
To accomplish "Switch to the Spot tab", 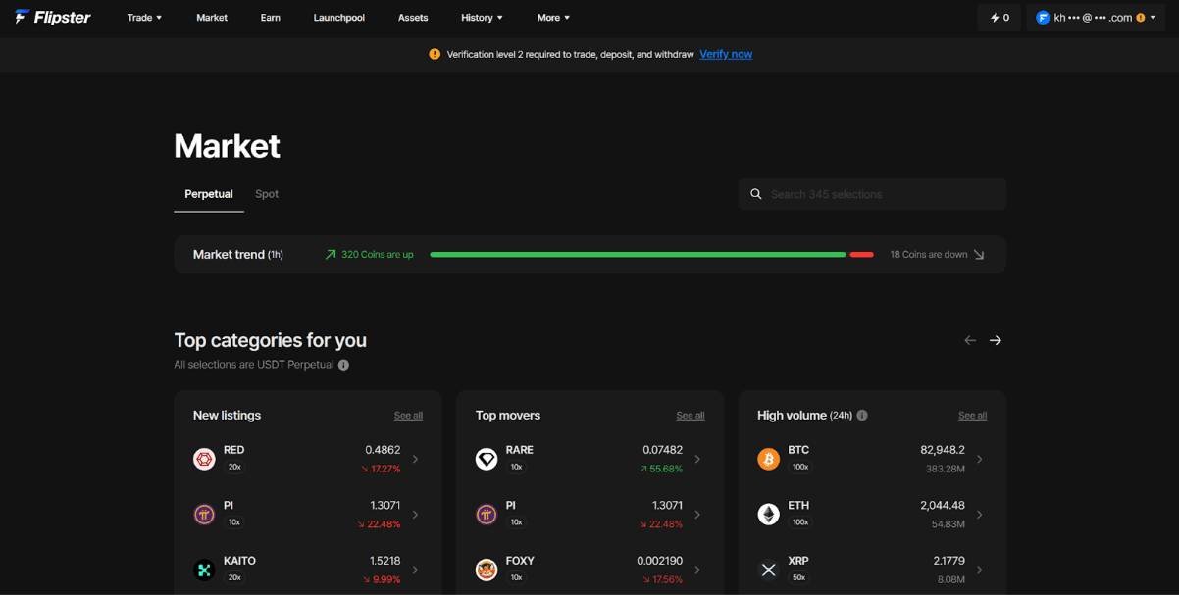I will 267,194.
